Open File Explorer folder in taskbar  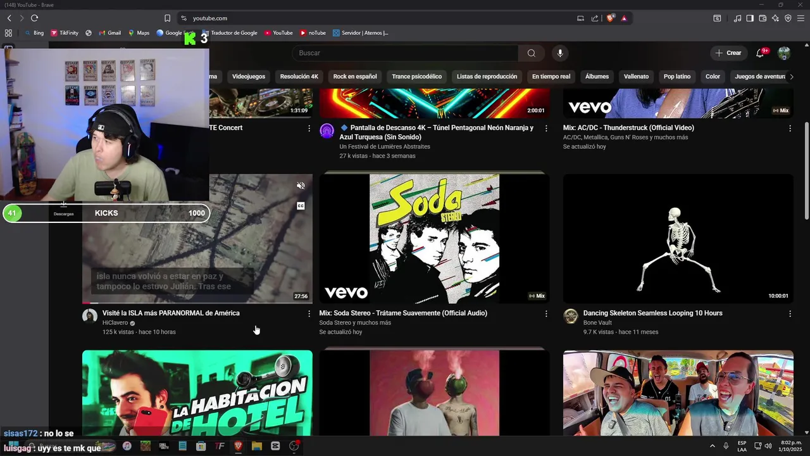[x=256, y=446]
